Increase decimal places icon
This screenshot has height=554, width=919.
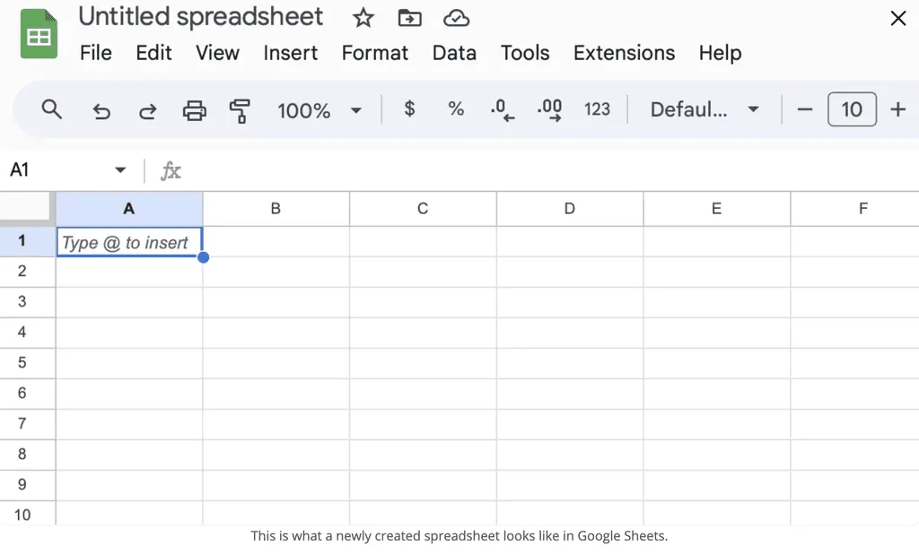pyautogui.click(x=549, y=109)
